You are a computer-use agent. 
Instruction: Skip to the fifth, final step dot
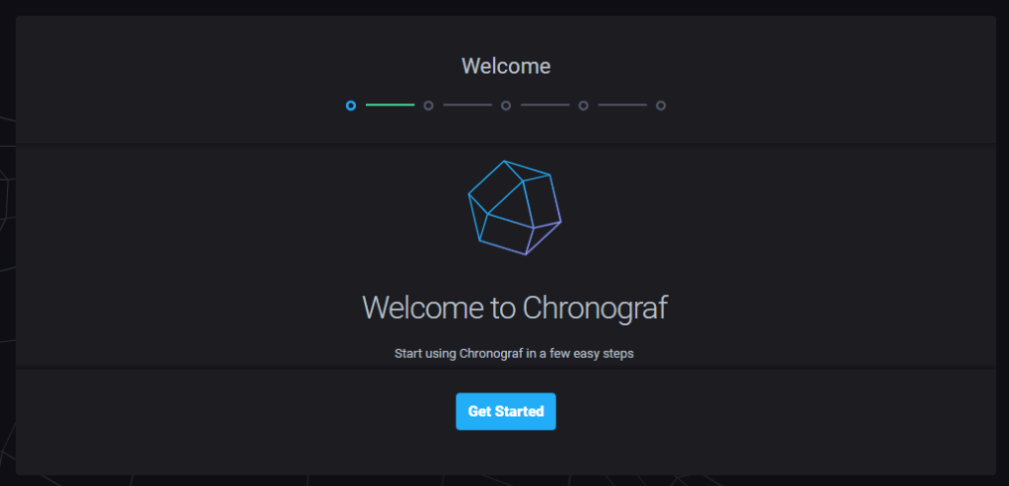click(x=661, y=105)
